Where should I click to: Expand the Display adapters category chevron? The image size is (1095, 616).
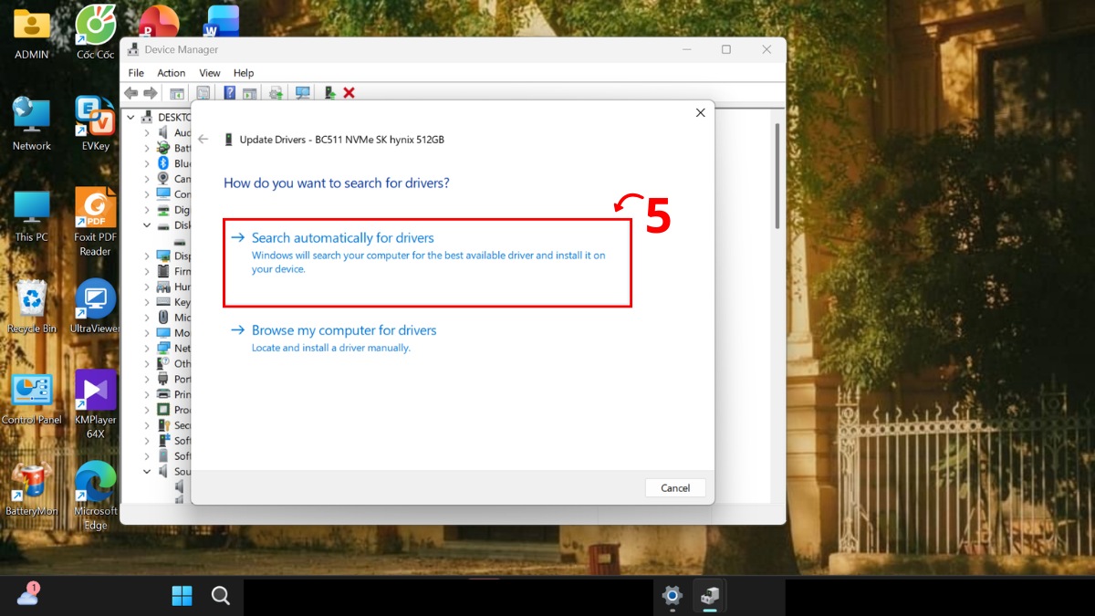tap(147, 256)
